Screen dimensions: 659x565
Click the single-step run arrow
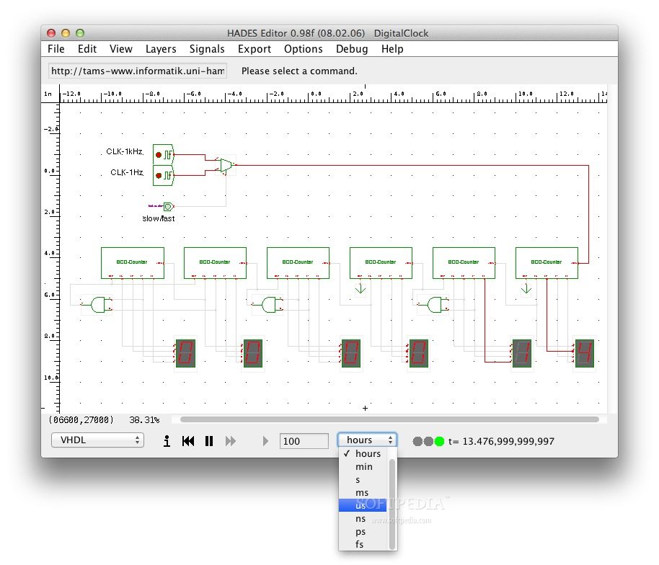pos(265,440)
